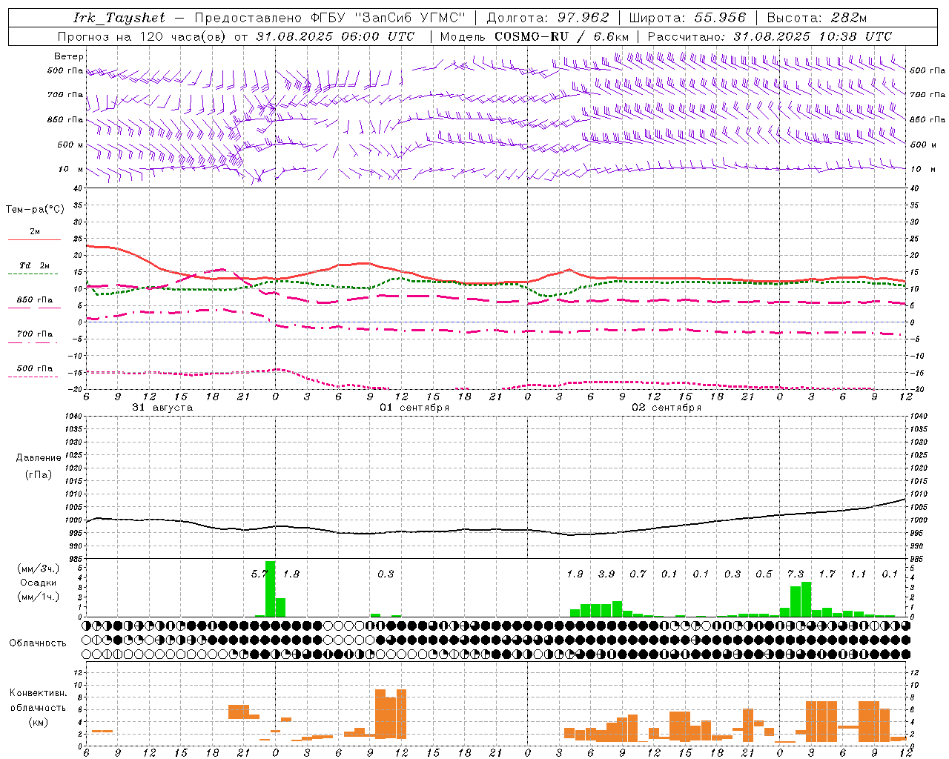This screenshot has width=949, height=759.
Task: Click the date label 02 сентября
Action: tap(667, 408)
